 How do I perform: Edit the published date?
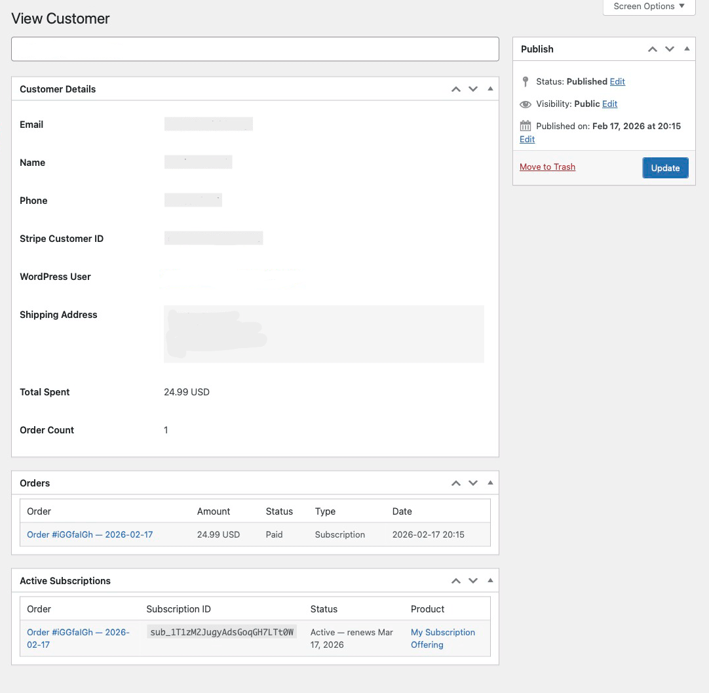527,140
